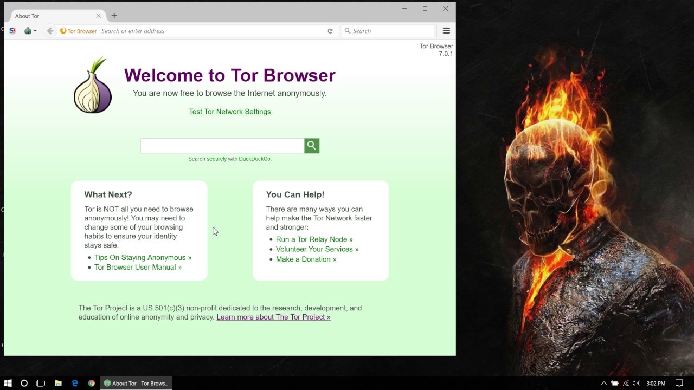Open Tips On Staying Anonymous link
The width and height of the screenshot is (694, 390).
(143, 257)
